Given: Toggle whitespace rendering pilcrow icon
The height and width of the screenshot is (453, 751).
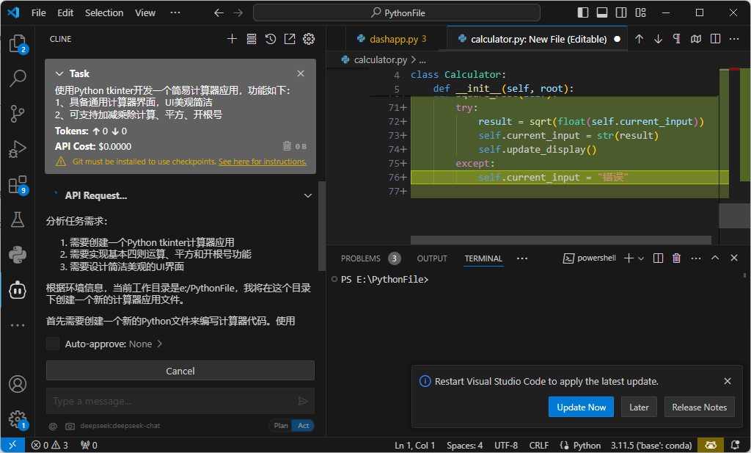Looking at the screenshot, I should coord(677,39).
